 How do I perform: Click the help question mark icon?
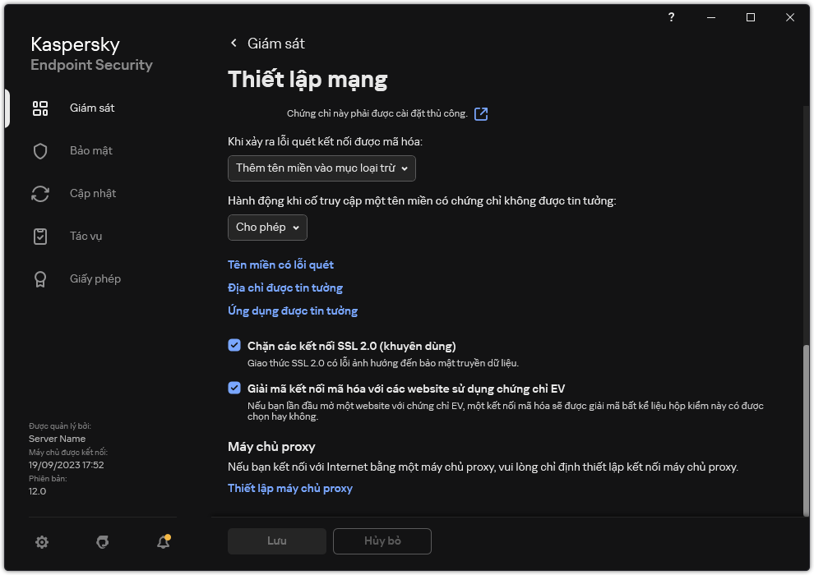tap(672, 17)
